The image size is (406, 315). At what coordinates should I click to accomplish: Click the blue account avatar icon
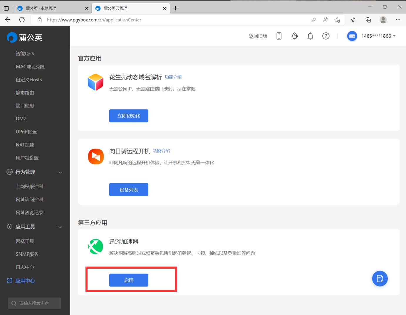coord(352,36)
